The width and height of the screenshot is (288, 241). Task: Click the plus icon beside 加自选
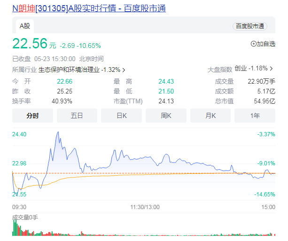pos(254,44)
